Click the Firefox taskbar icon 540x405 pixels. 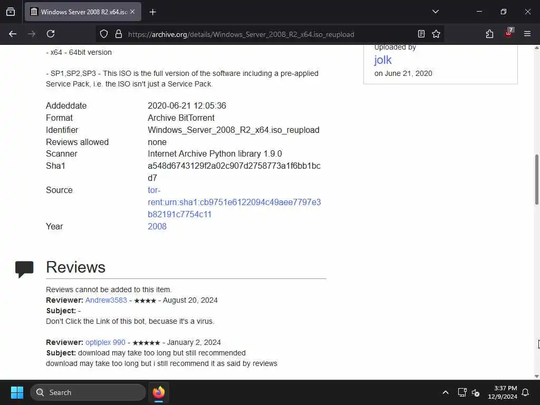158,392
